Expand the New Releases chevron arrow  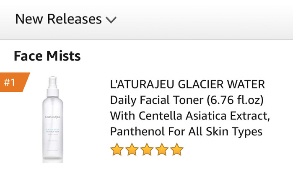(111, 20)
